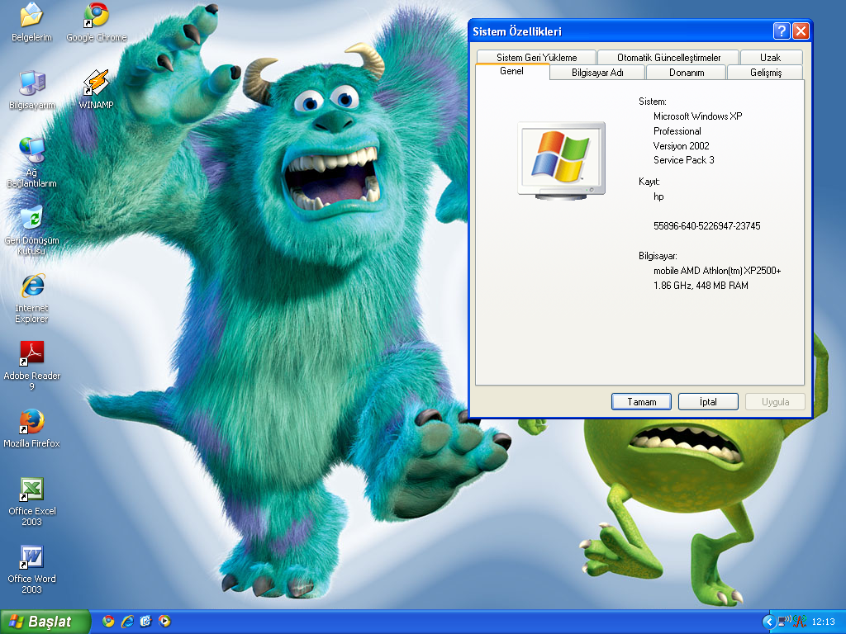Select the Bilgisayarım desktop icon

[31, 84]
